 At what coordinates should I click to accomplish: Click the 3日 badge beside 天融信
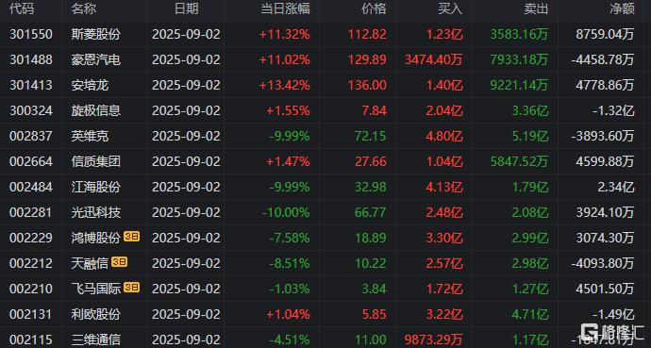(x=119, y=262)
